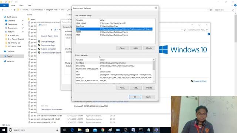The height and width of the screenshot is (133, 237).
Task: Select Path in System variables list
Action: coord(114,75)
